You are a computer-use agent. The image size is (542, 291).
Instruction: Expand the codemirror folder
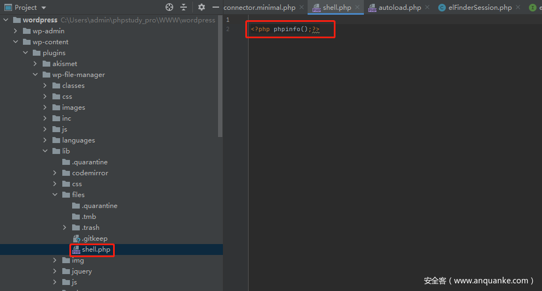coord(55,173)
